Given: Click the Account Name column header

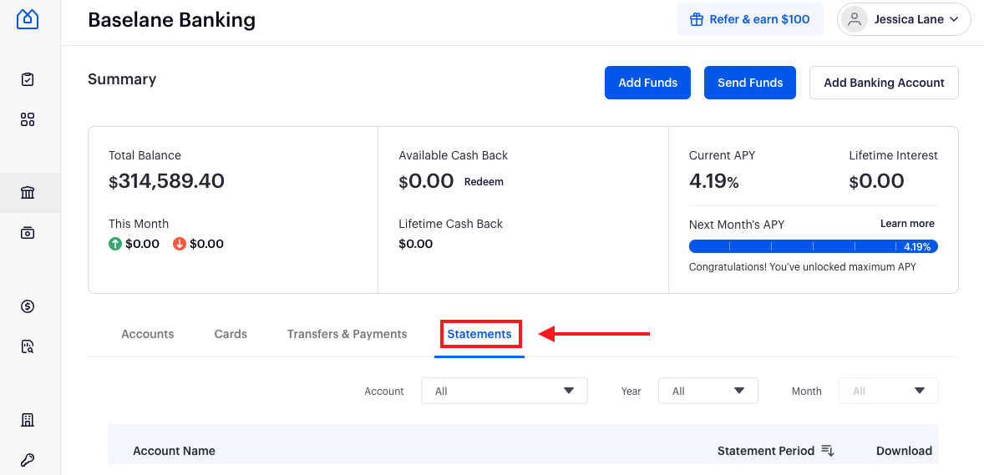Looking at the screenshot, I should [x=174, y=451].
